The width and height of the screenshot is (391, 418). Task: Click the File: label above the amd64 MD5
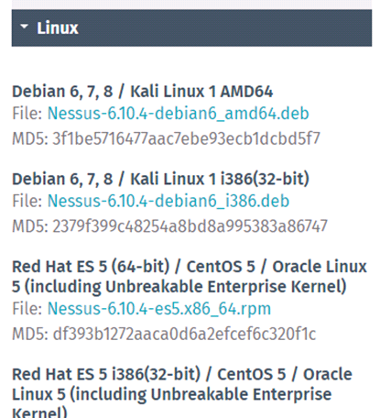27,114
